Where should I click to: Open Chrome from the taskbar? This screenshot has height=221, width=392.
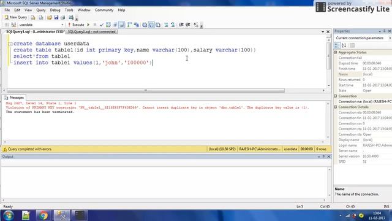click(x=43, y=215)
